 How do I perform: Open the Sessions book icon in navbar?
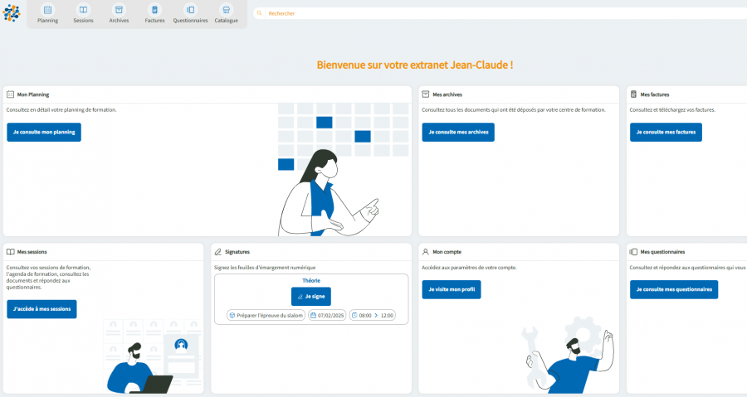click(83, 10)
